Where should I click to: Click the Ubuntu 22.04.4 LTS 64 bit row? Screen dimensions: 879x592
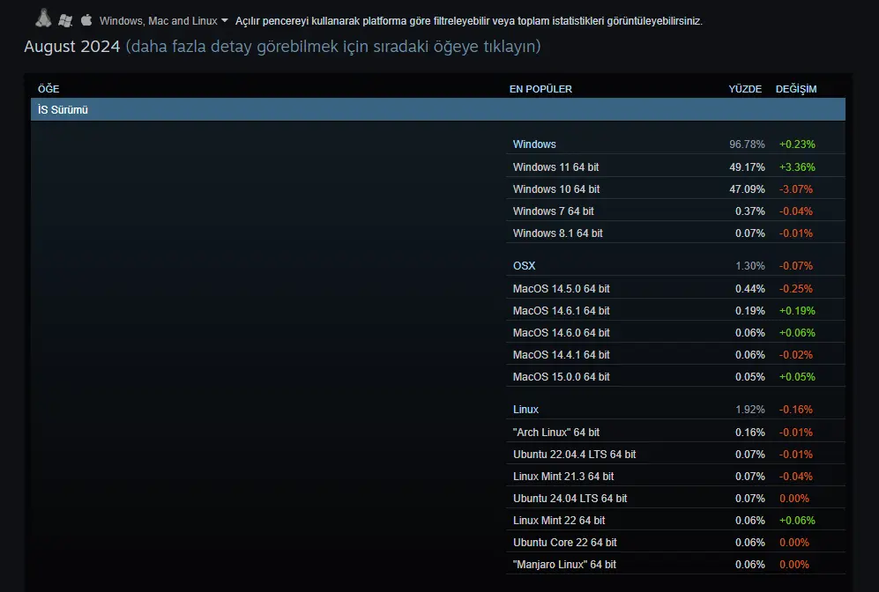coord(675,455)
